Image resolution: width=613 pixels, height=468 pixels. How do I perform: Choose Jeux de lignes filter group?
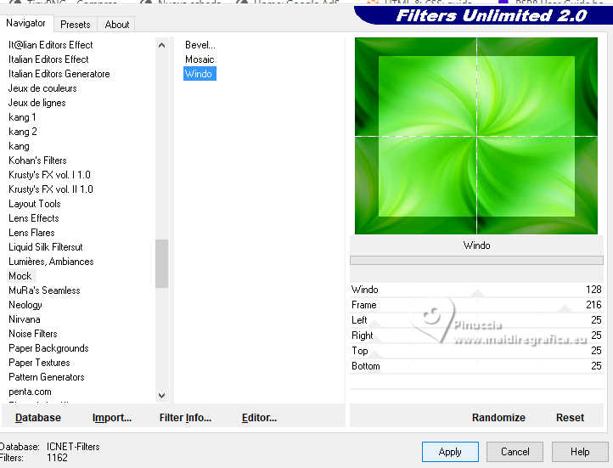[x=37, y=103]
